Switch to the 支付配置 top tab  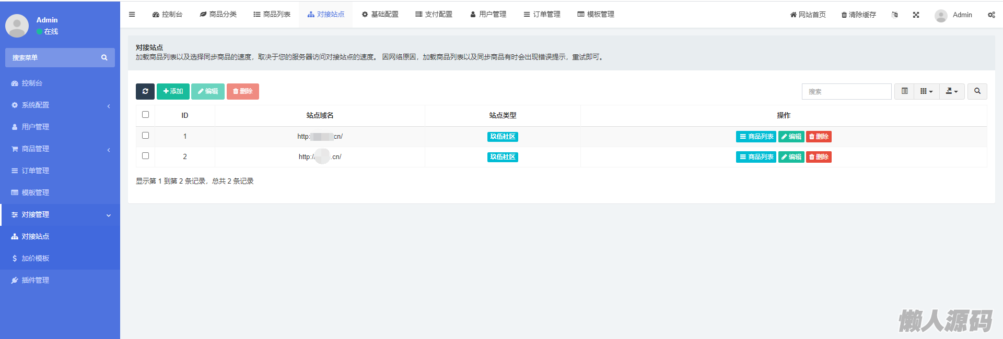(434, 15)
